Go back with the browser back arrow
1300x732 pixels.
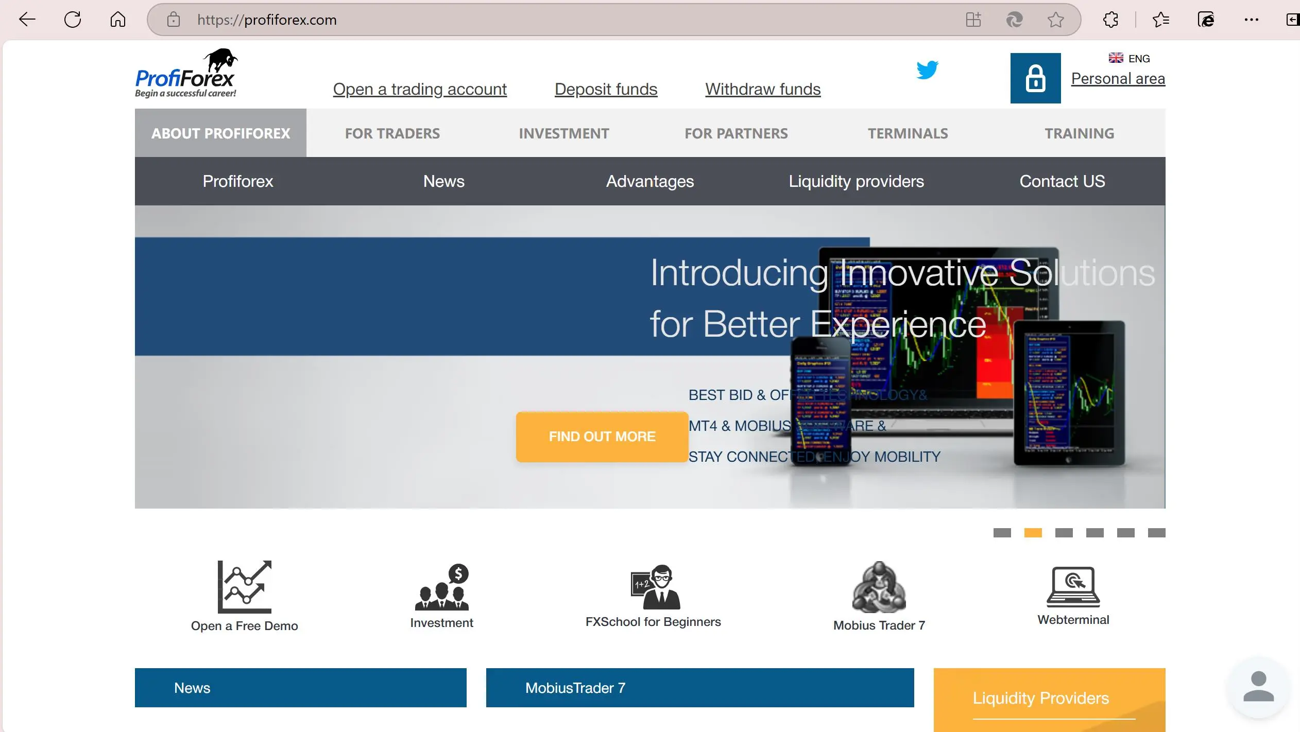[27, 20]
